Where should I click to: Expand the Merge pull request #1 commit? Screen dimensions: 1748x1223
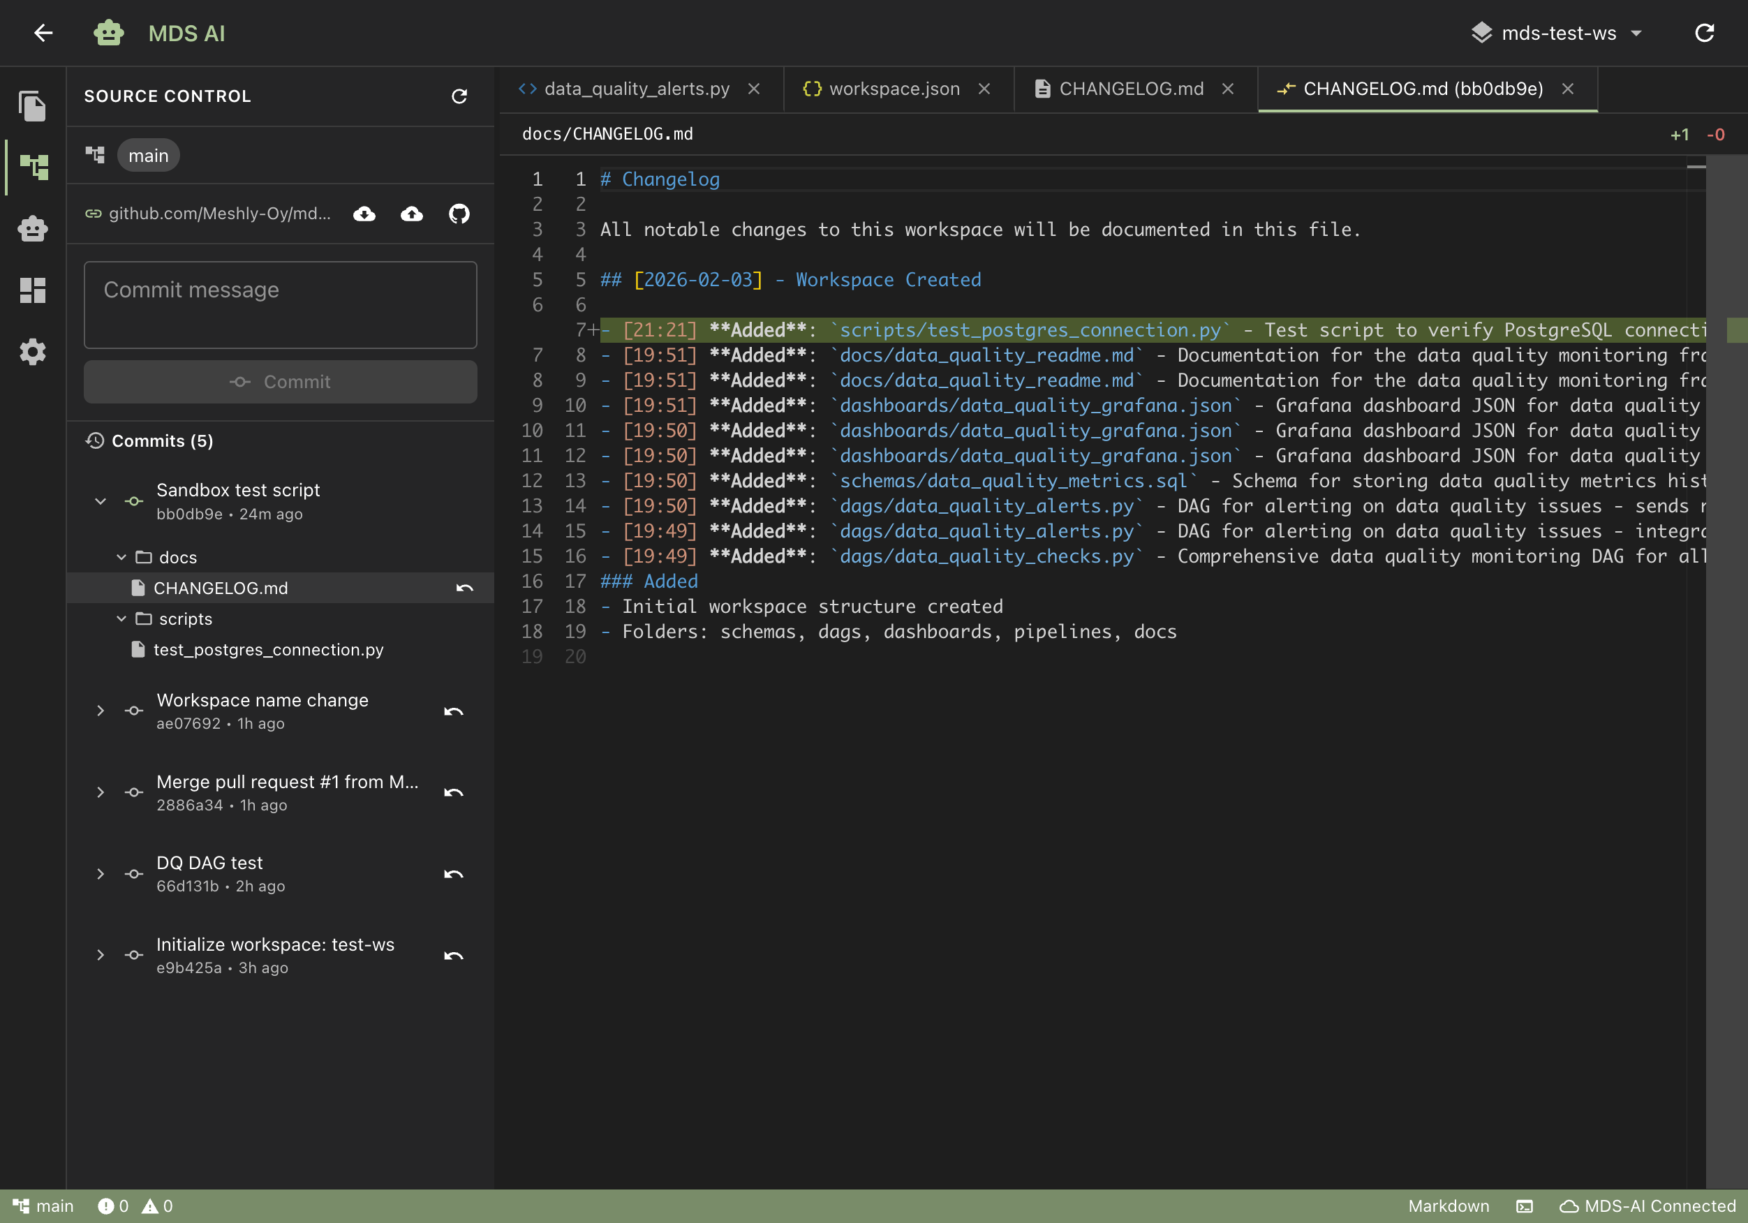point(101,792)
